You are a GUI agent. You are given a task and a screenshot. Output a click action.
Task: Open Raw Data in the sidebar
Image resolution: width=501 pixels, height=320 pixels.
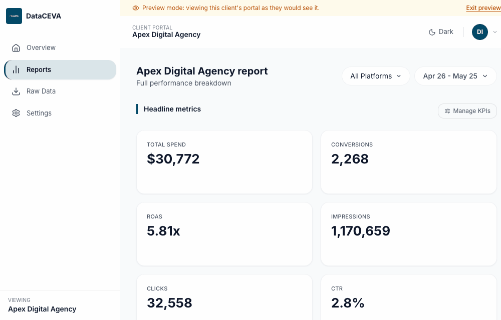click(60, 91)
